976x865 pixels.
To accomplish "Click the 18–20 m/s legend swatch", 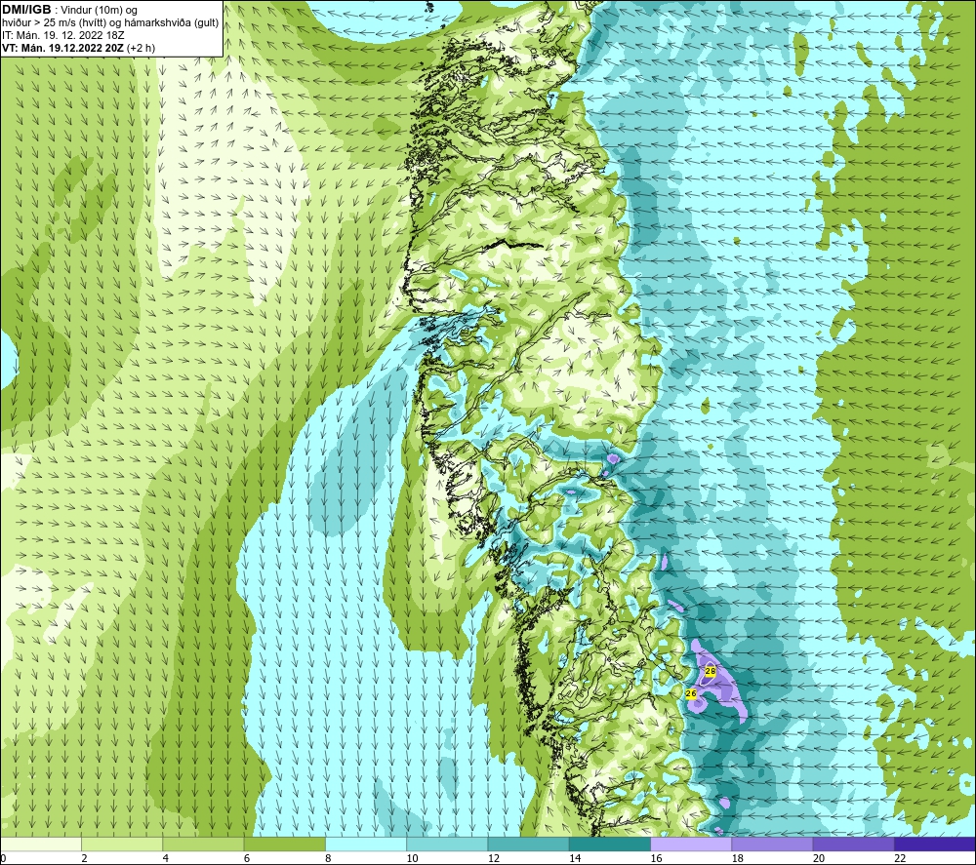I will point(772,844).
